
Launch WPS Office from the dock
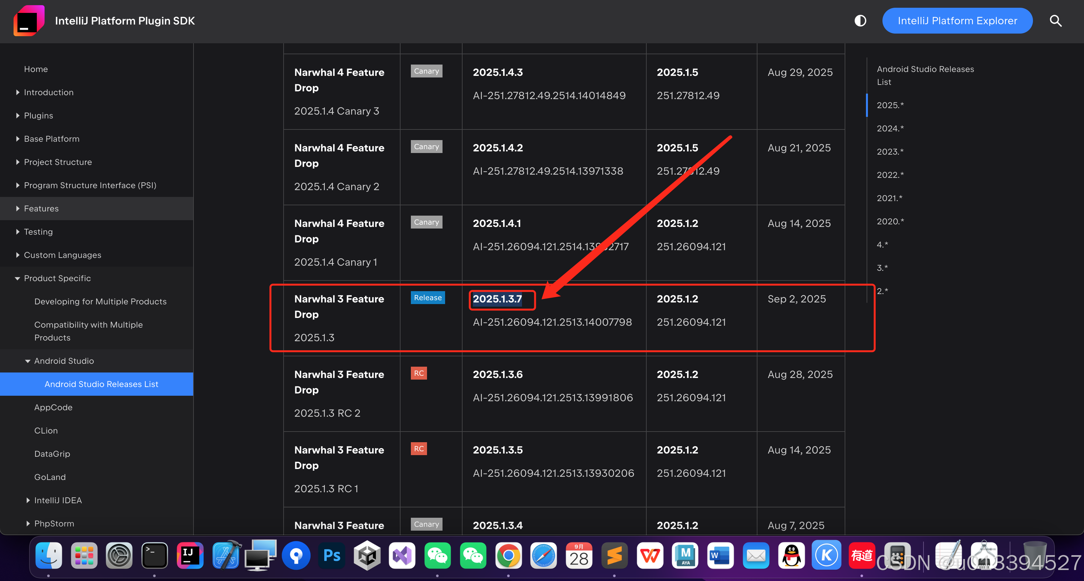(650, 556)
